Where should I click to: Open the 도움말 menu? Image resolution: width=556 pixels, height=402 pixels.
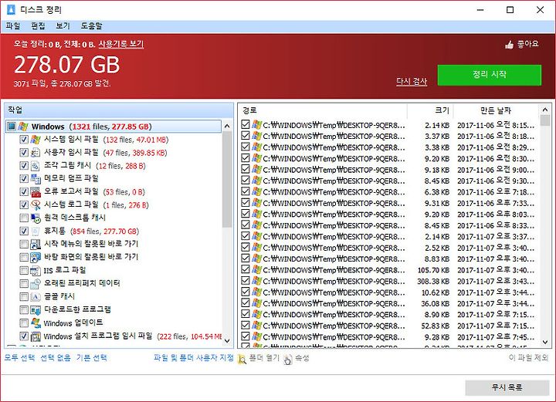point(91,26)
